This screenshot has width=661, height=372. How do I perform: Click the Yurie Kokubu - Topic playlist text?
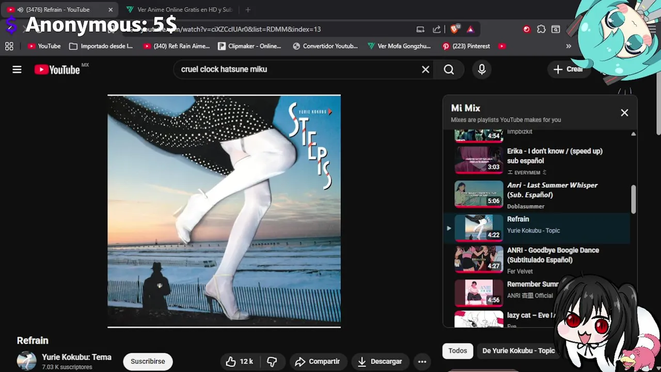pyautogui.click(x=533, y=230)
